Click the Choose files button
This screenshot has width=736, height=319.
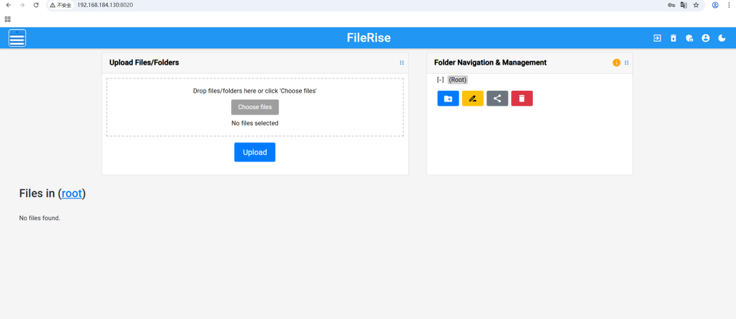(255, 107)
